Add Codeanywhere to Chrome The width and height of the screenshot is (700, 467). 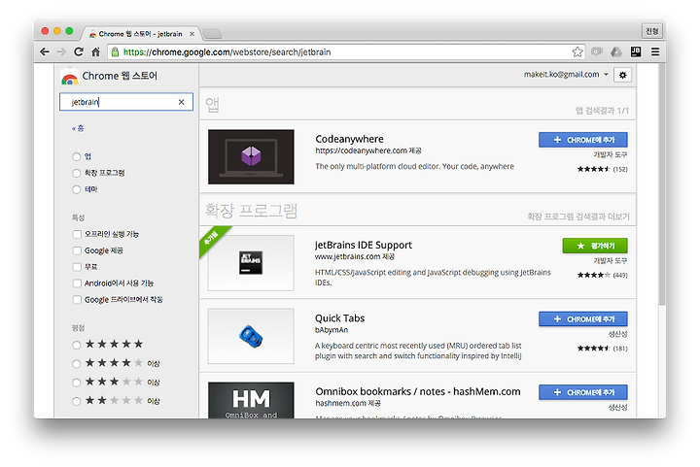(582, 140)
